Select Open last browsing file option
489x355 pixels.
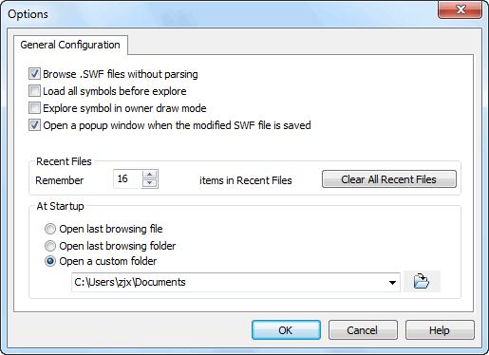click(50, 229)
